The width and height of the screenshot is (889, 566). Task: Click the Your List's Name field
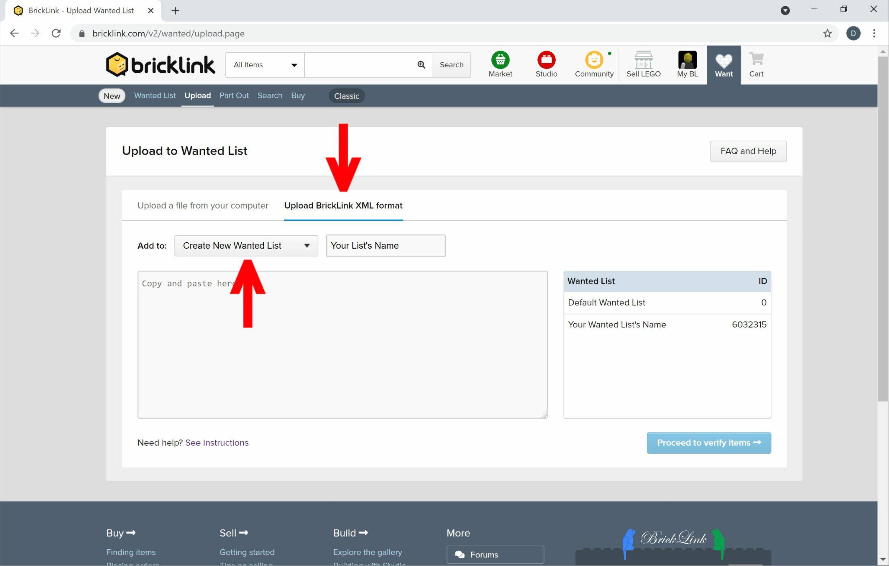tap(386, 246)
